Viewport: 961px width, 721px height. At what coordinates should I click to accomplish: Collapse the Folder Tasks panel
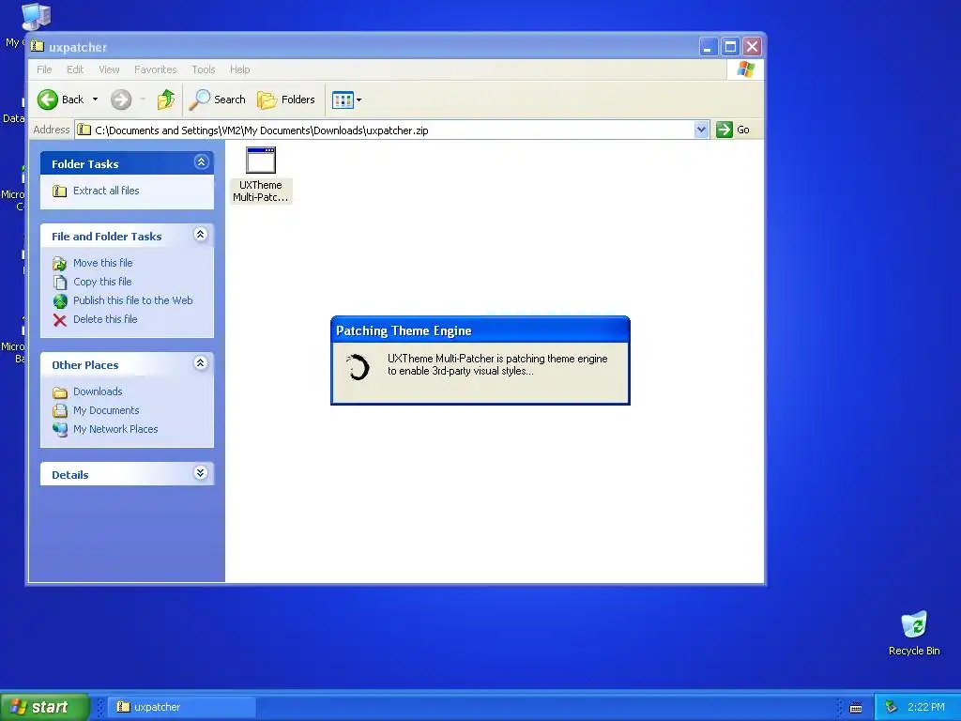[x=201, y=161]
